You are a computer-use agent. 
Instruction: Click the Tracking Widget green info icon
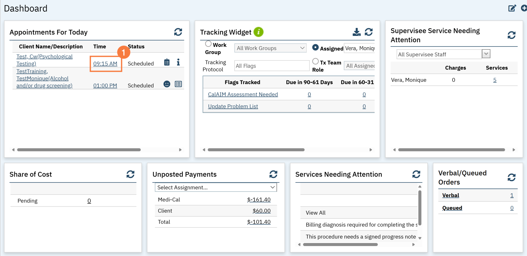pos(258,32)
